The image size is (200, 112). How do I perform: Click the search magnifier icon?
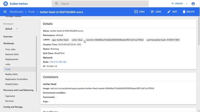(57, 3)
